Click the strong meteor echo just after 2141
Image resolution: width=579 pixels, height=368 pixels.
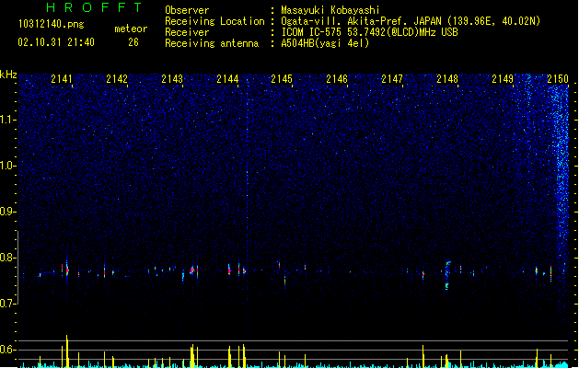click(x=67, y=269)
